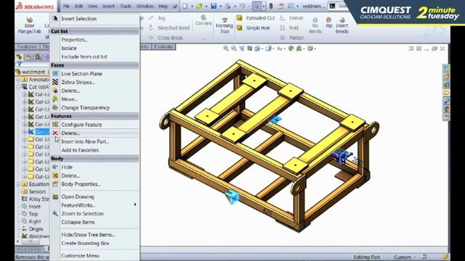The image size is (465, 261).
Task: Click the Zoom to Area icon
Action: [234, 49]
